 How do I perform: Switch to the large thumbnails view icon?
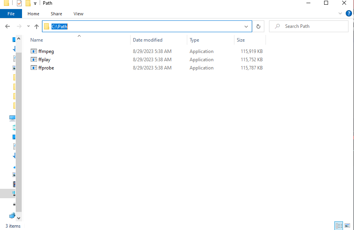point(347,226)
